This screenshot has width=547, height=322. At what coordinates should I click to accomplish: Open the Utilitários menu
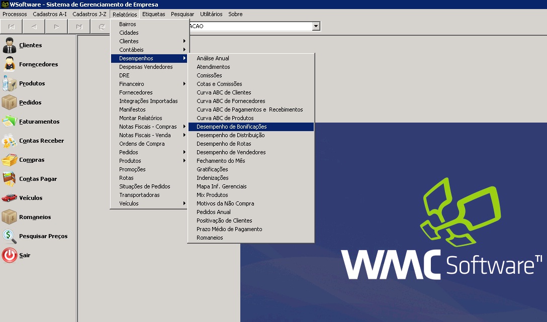click(x=211, y=14)
